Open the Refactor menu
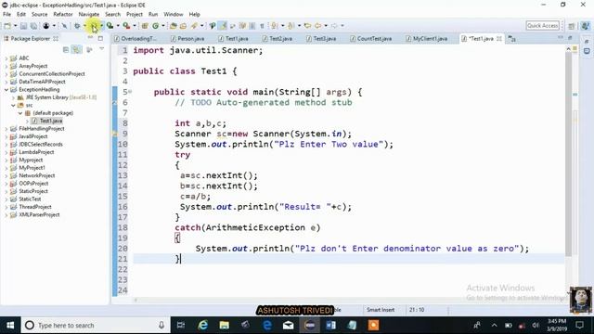This screenshot has height=334, width=594. [63, 15]
